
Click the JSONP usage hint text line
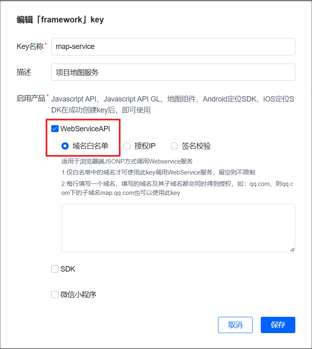pyautogui.click(x=127, y=161)
